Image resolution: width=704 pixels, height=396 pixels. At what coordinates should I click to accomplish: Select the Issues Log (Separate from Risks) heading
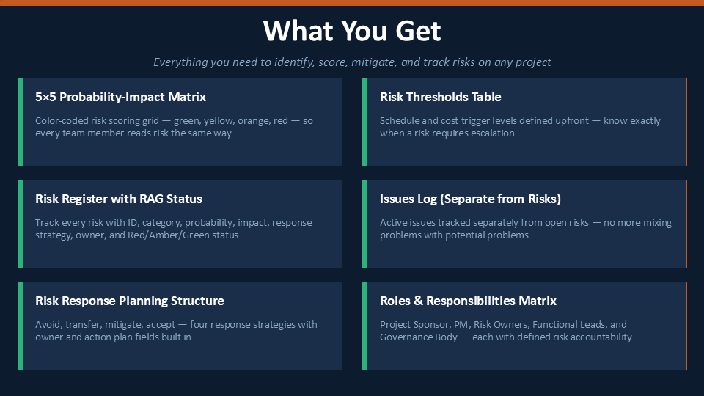click(x=470, y=199)
